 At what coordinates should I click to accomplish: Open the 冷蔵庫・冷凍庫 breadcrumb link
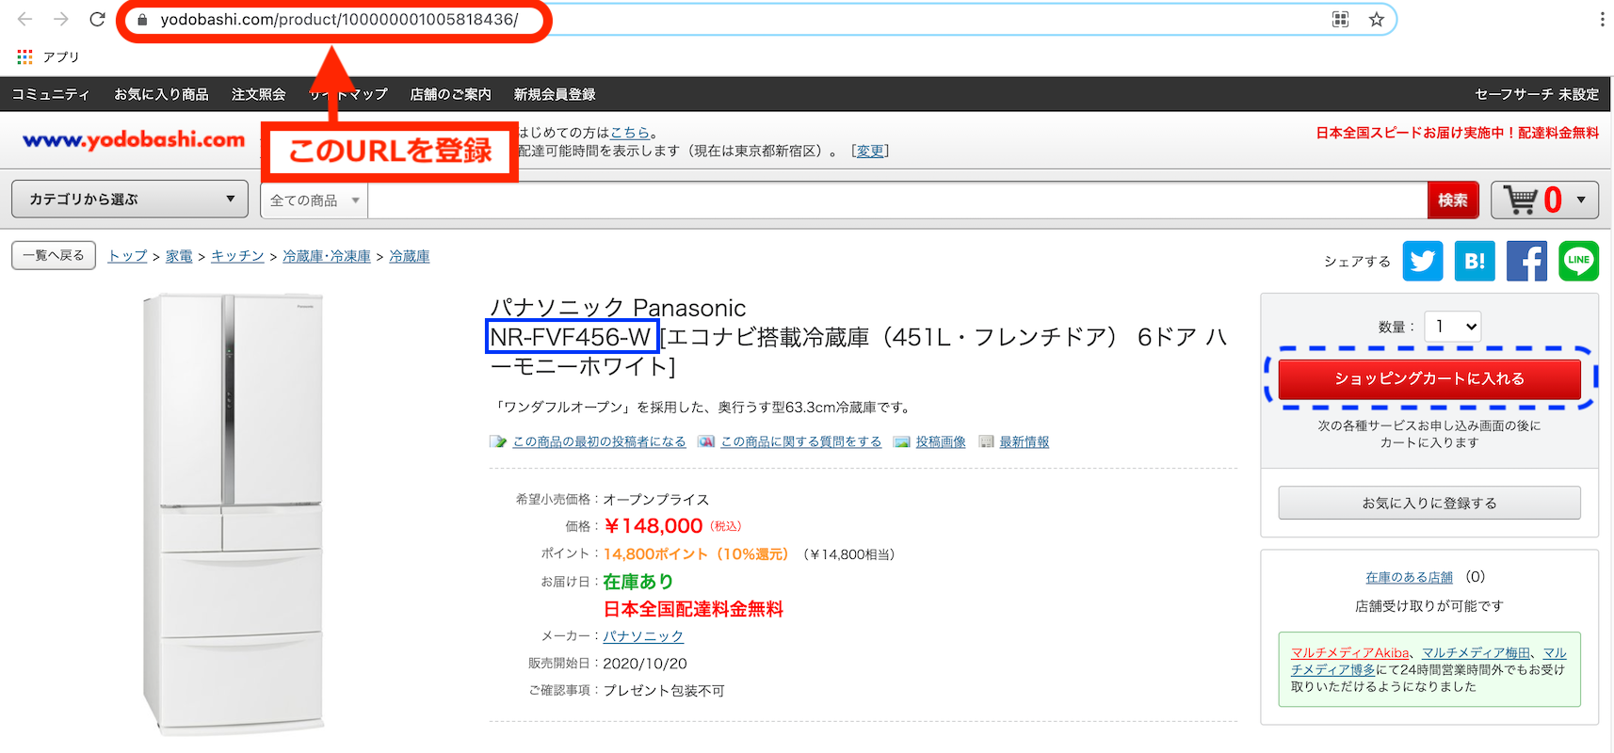pyautogui.click(x=326, y=256)
